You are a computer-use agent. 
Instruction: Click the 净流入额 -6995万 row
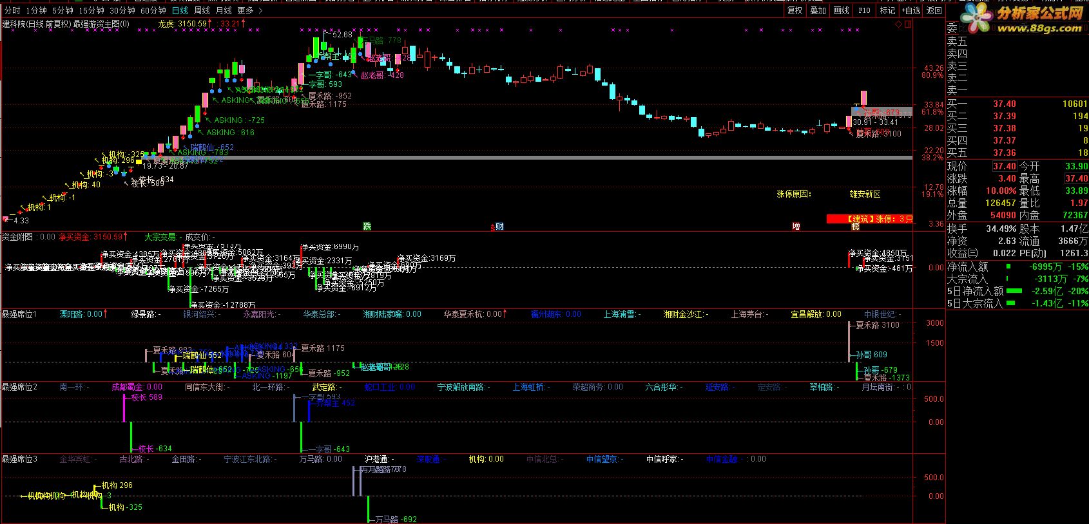click(x=1017, y=267)
